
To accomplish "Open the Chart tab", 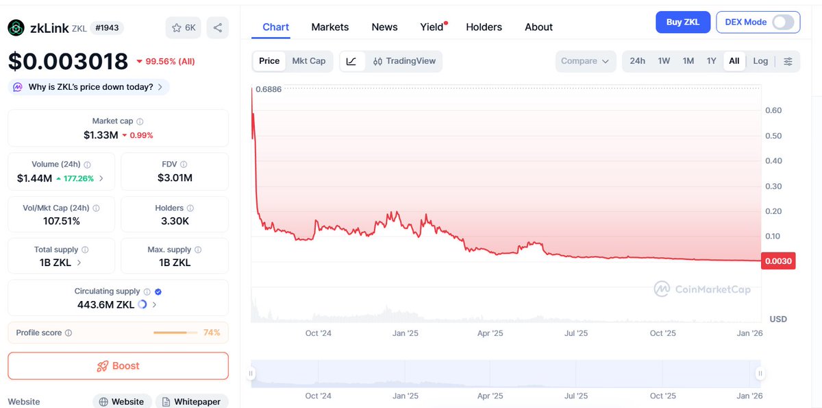I will [275, 27].
